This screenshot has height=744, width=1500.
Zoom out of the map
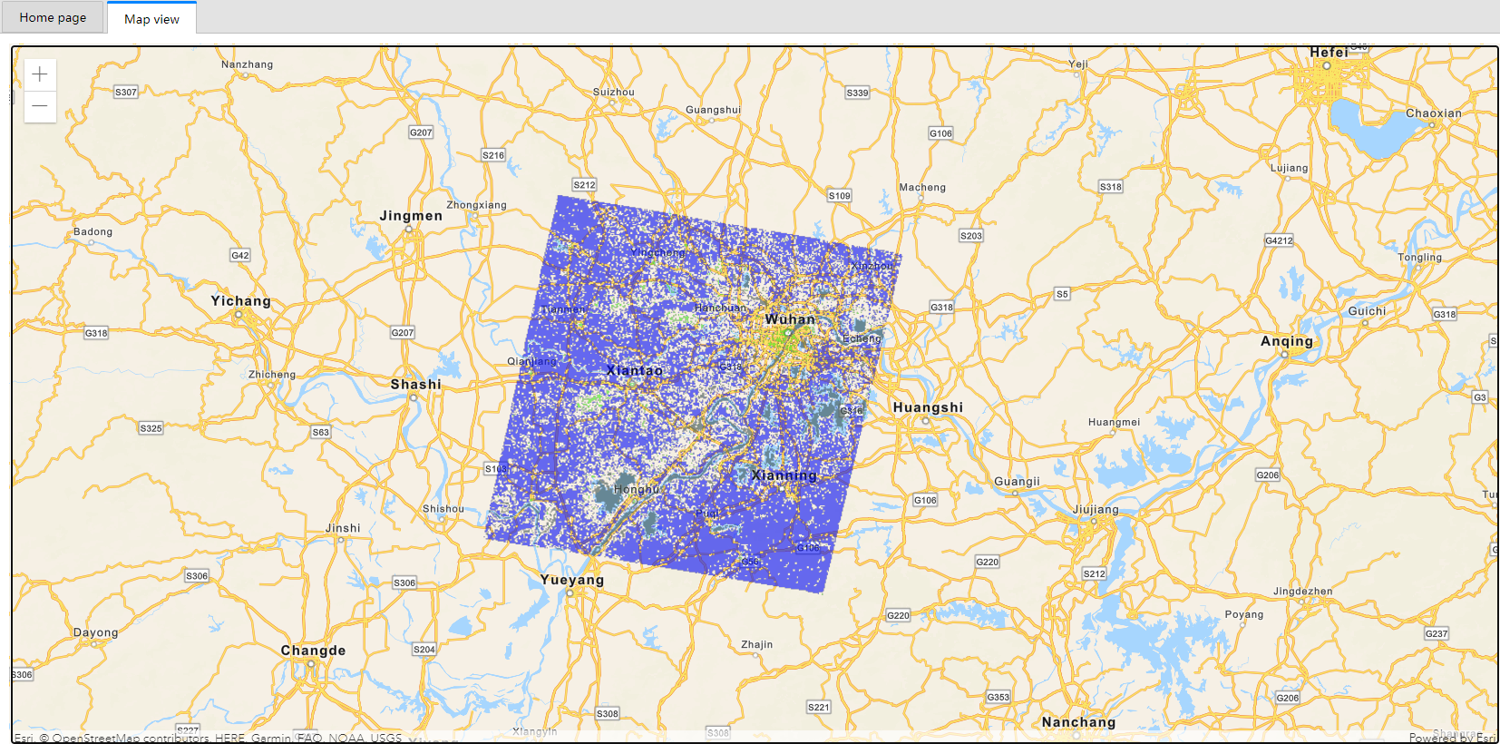[40, 106]
